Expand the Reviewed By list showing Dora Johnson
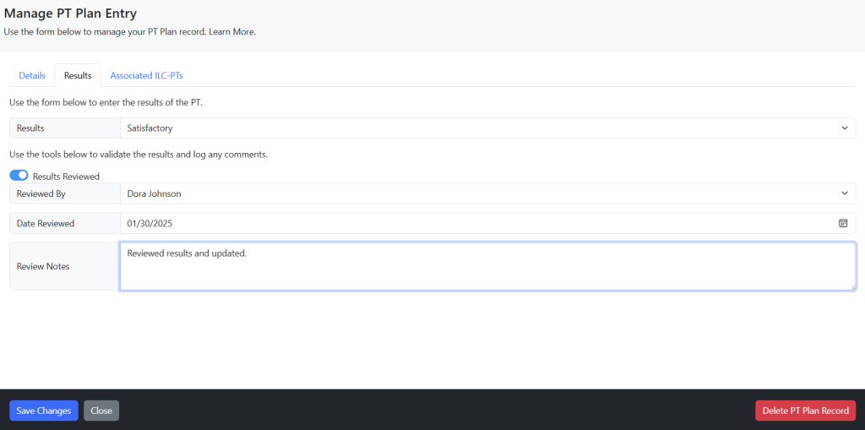The height and width of the screenshot is (430, 865). tap(487, 193)
